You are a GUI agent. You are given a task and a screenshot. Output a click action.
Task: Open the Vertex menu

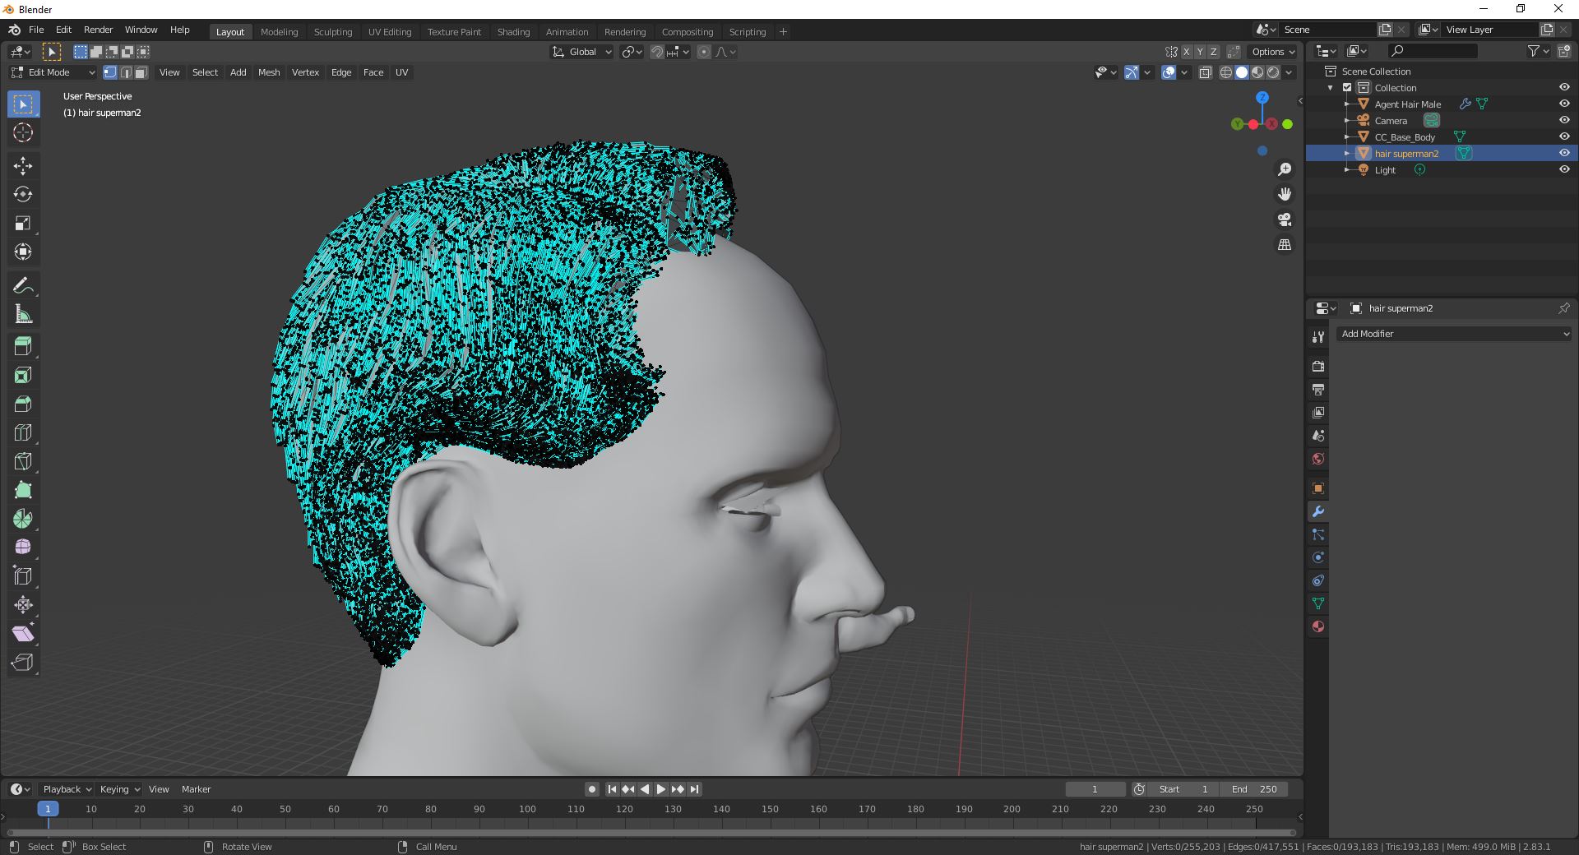coord(305,72)
